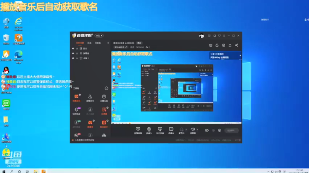The image size is (309, 173).
Task: Mute the 麦克风 microphone
Action: click(182, 130)
